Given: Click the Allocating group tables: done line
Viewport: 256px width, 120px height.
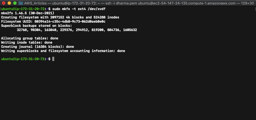Looking at the screenshot, I should click(30, 38).
